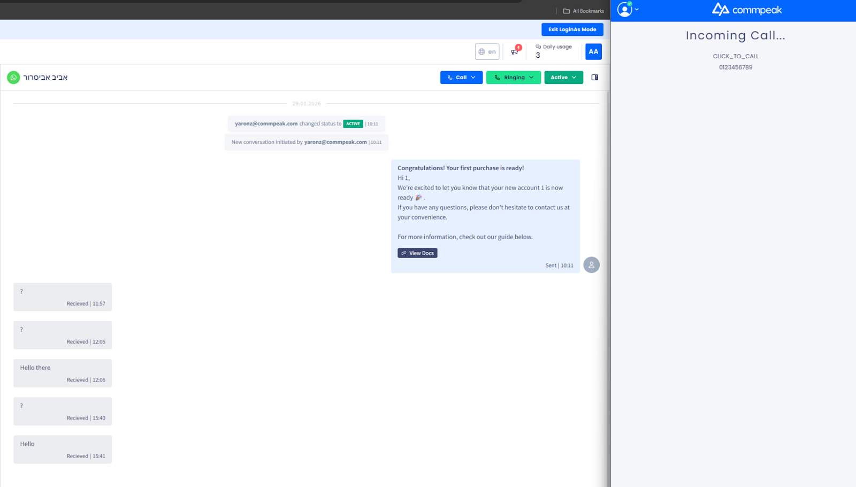Click the phone number 0123456789
This screenshot has width=856, height=487.
736,67
